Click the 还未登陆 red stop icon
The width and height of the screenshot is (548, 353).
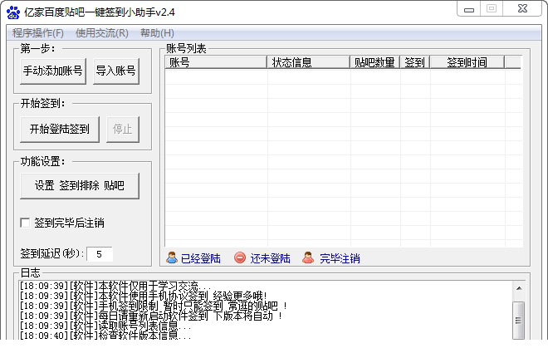[240, 257]
